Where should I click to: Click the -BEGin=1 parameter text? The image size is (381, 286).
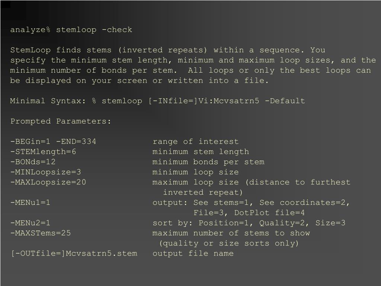30,142
